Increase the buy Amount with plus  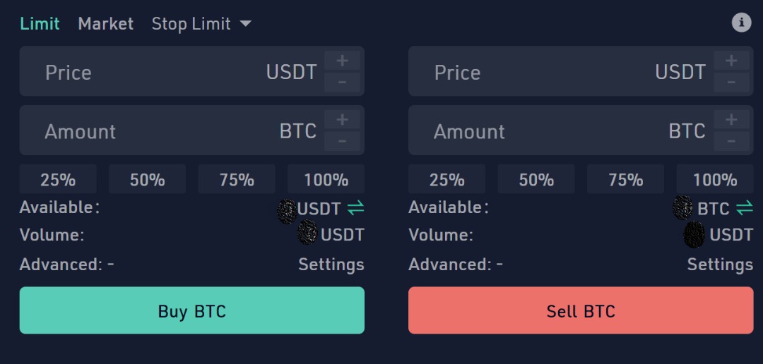(x=343, y=120)
